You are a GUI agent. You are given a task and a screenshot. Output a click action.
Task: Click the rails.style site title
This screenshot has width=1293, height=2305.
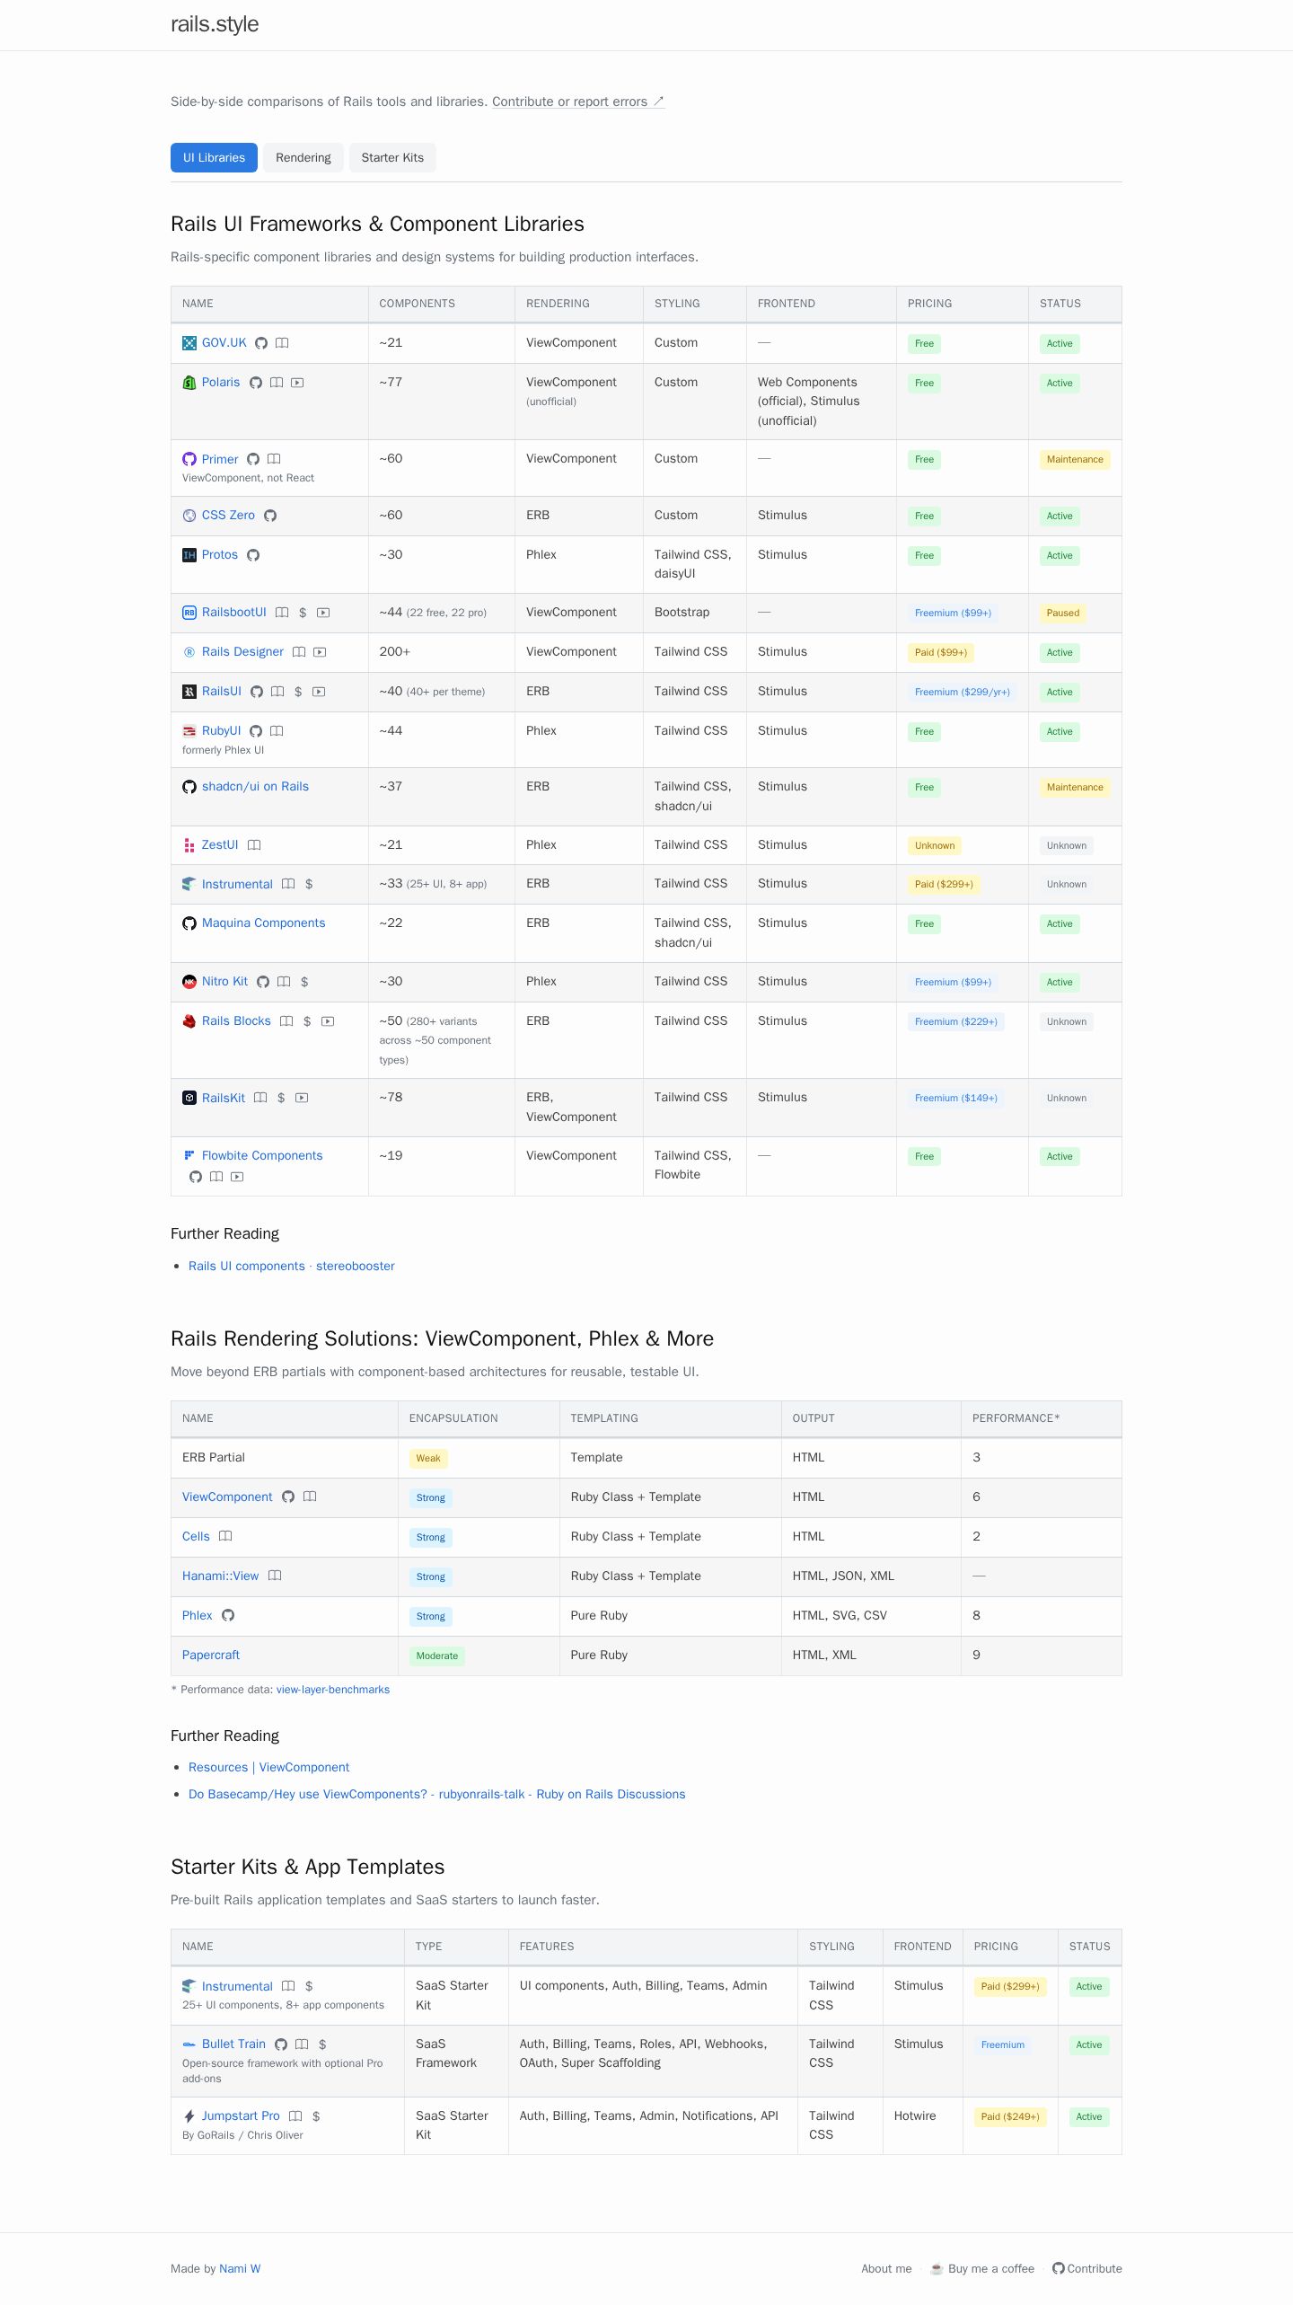point(215,24)
